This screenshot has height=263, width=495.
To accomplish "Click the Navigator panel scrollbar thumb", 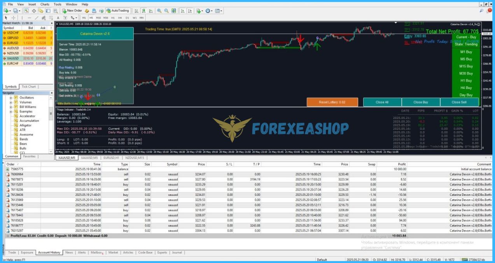I will point(51,113).
